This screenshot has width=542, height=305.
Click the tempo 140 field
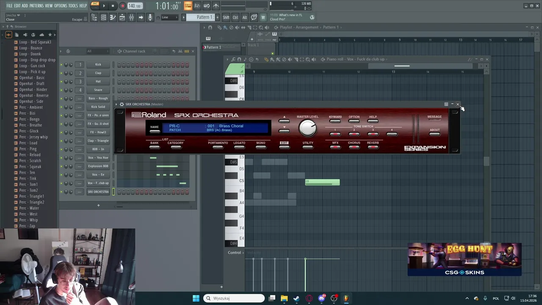point(134,6)
